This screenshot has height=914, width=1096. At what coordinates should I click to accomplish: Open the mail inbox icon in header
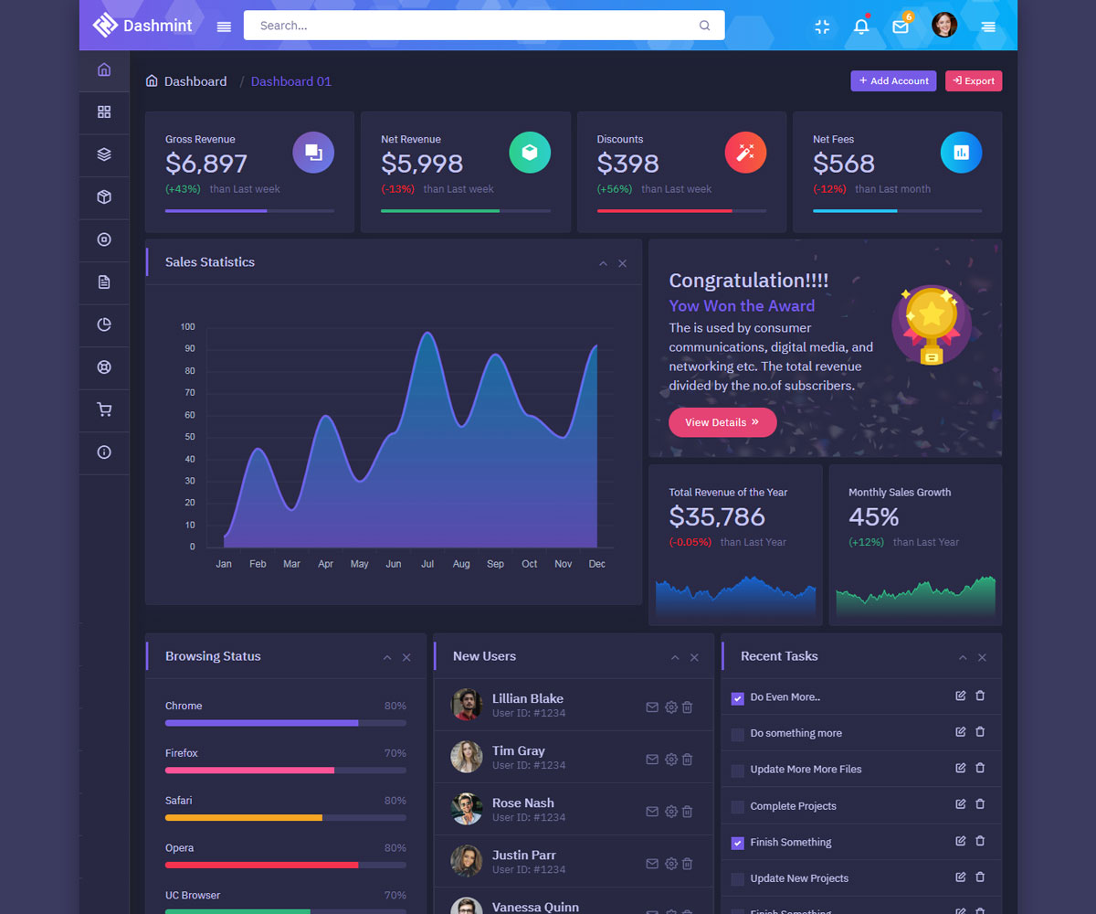(x=901, y=27)
